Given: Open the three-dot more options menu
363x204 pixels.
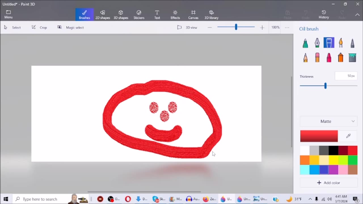Looking at the screenshot, I should 287,27.
